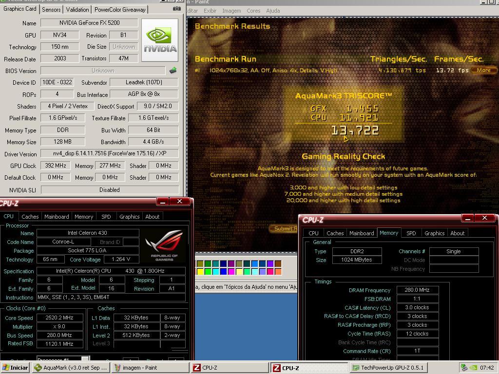Pick the hot pink-red swatch in Paint palette
The height and width of the screenshot is (374, 499).
click(x=270, y=272)
